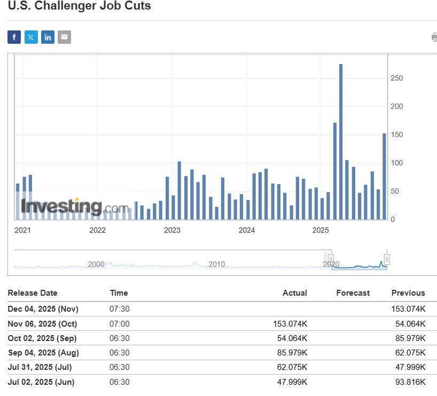Click the Investing.com watermark logo
The width and height of the screenshot is (437, 396).
click(75, 207)
